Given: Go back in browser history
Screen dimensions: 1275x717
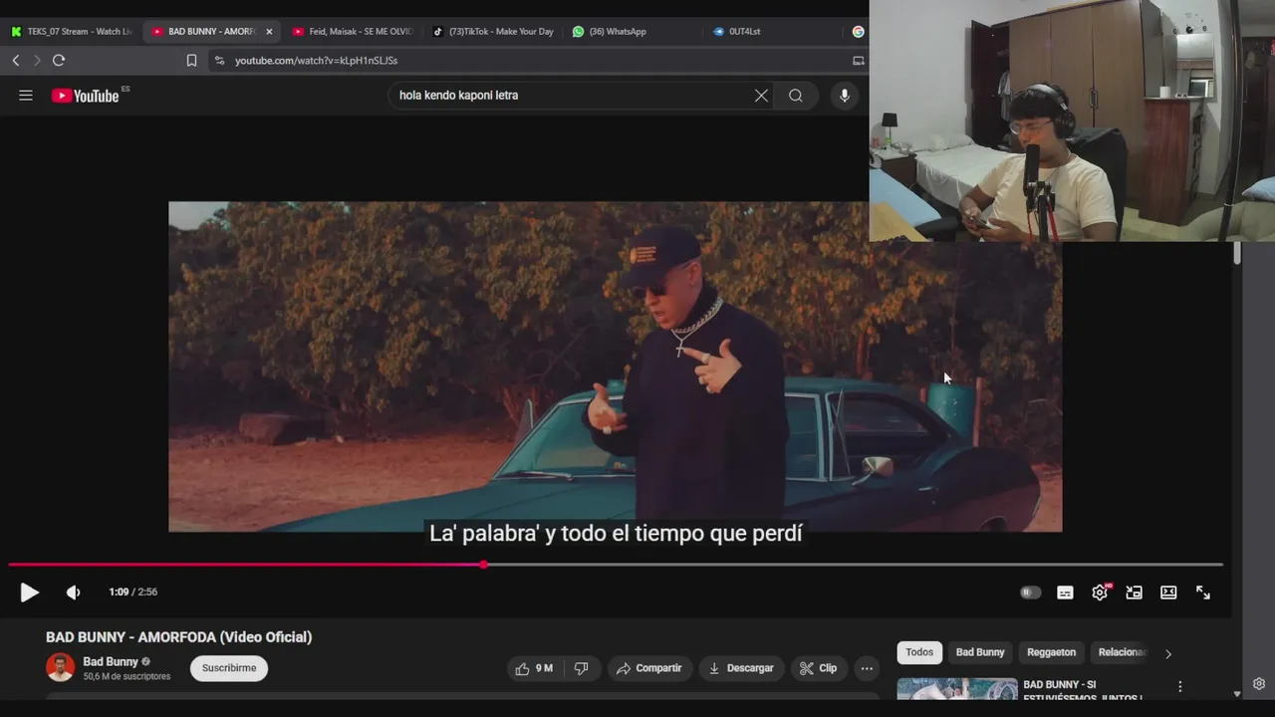Looking at the screenshot, I should coord(16,61).
